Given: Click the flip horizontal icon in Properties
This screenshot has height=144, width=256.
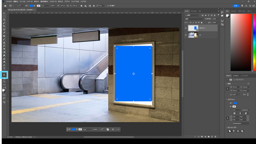Looking at the screenshot, I should (244, 94).
